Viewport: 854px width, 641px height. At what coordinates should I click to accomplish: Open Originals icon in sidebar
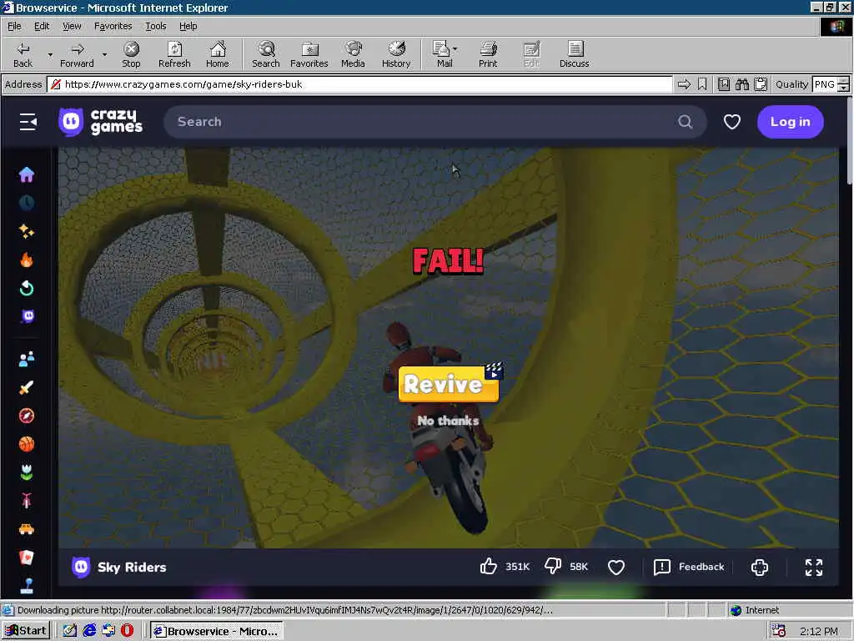(27, 316)
